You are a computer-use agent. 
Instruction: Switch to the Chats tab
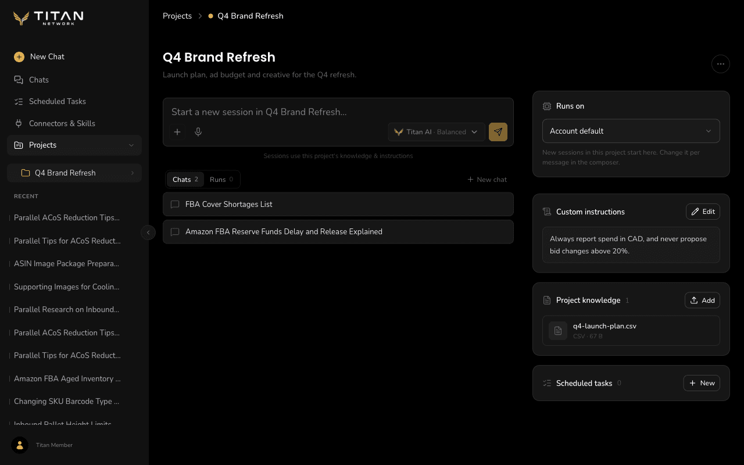pyautogui.click(x=185, y=180)
